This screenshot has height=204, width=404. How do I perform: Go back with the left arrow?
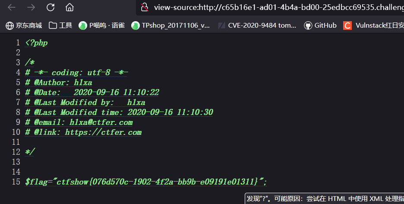(x=12, y=7)
